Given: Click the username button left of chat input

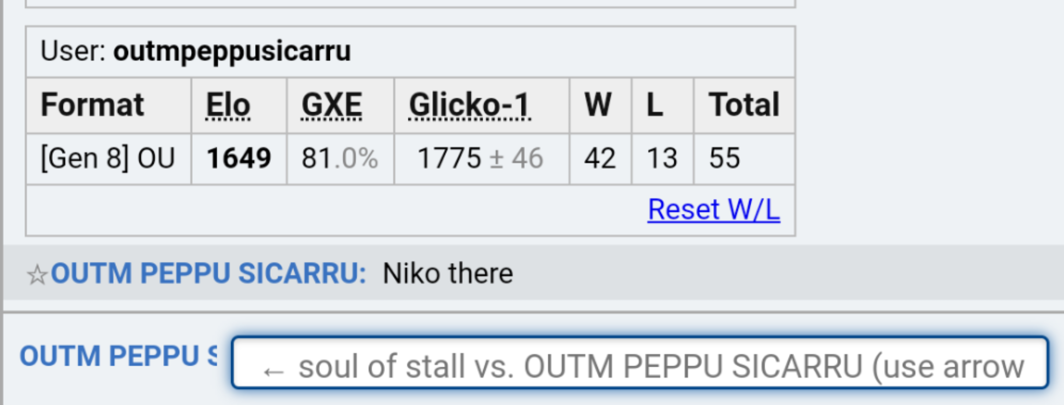Looking at the screenshot, I should tap(118, 356).
